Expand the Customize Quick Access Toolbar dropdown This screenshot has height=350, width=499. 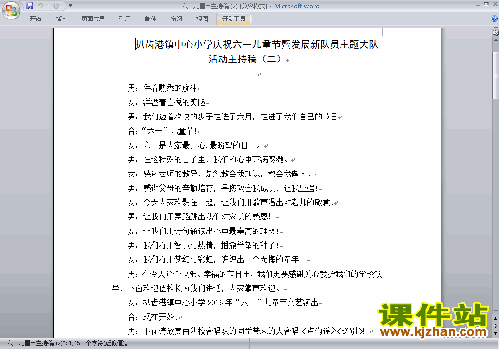point(71,6)
